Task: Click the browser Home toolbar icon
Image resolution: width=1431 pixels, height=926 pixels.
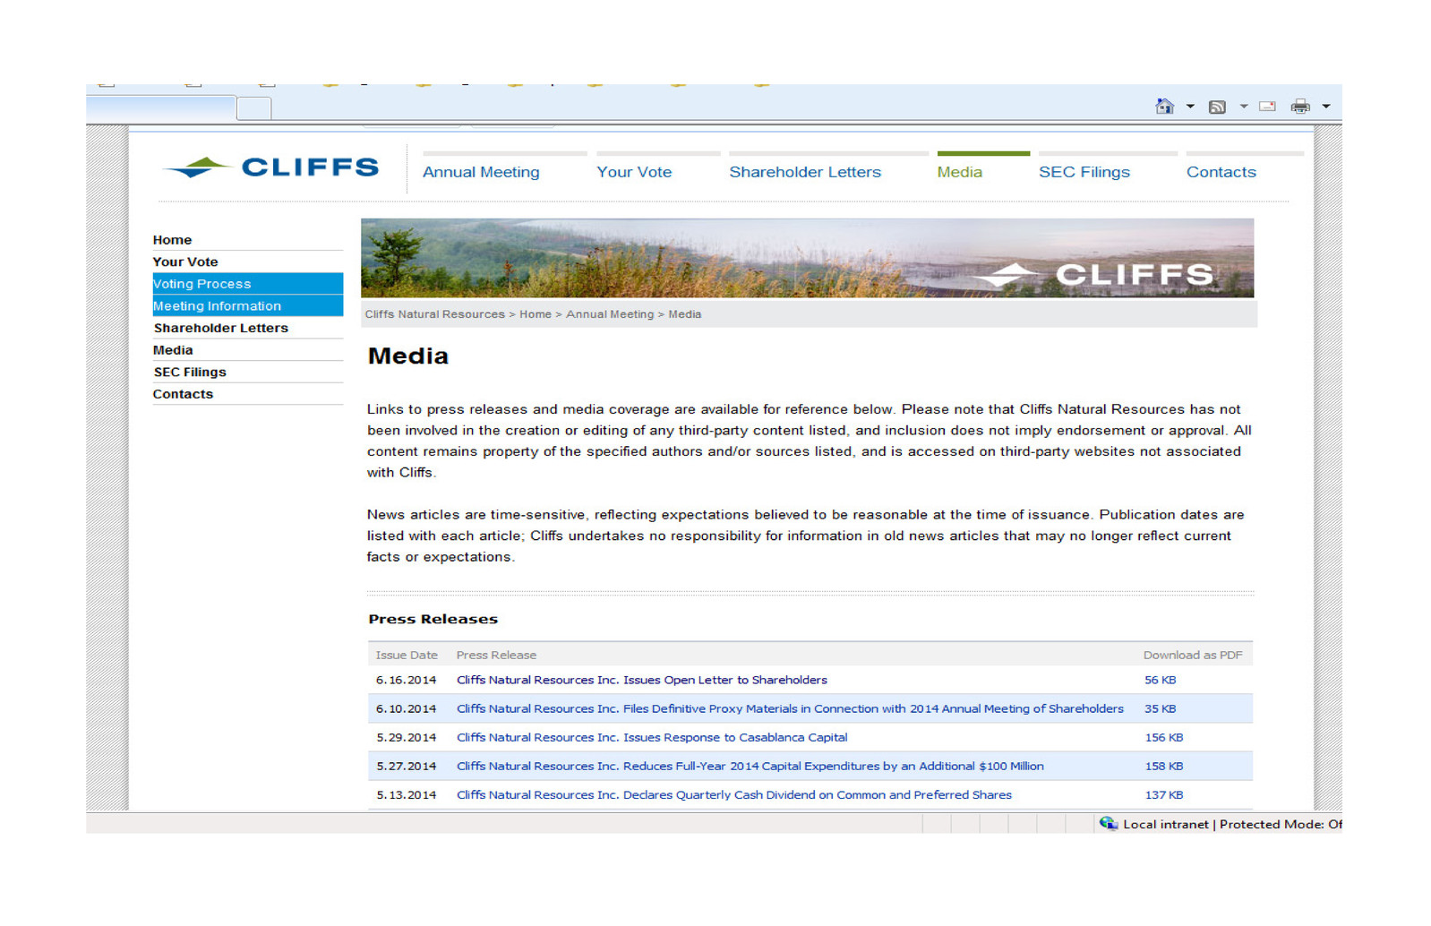Action: pos(1164,107)
